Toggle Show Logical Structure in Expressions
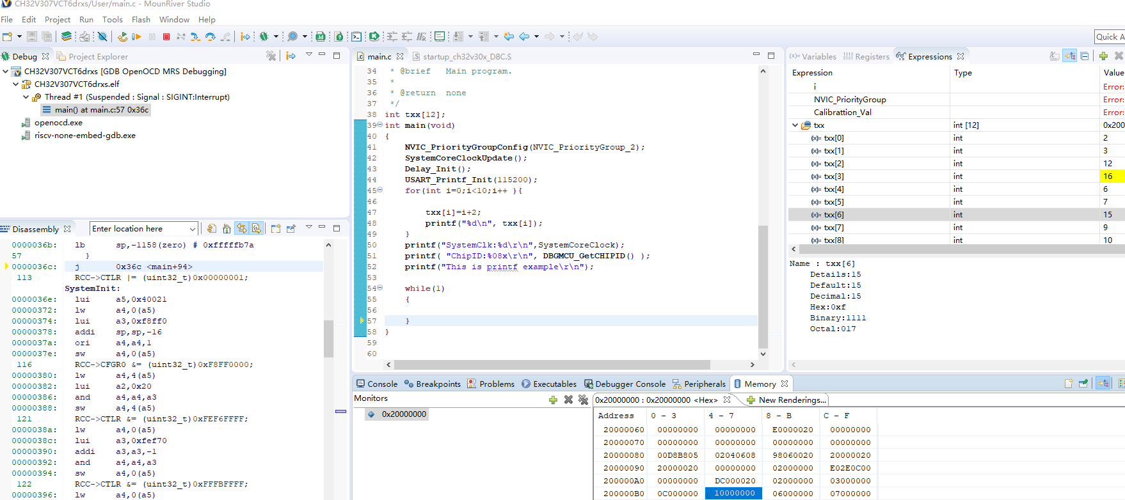The width and height of the screenshot is (1125, 500). tap(1070, 56)
